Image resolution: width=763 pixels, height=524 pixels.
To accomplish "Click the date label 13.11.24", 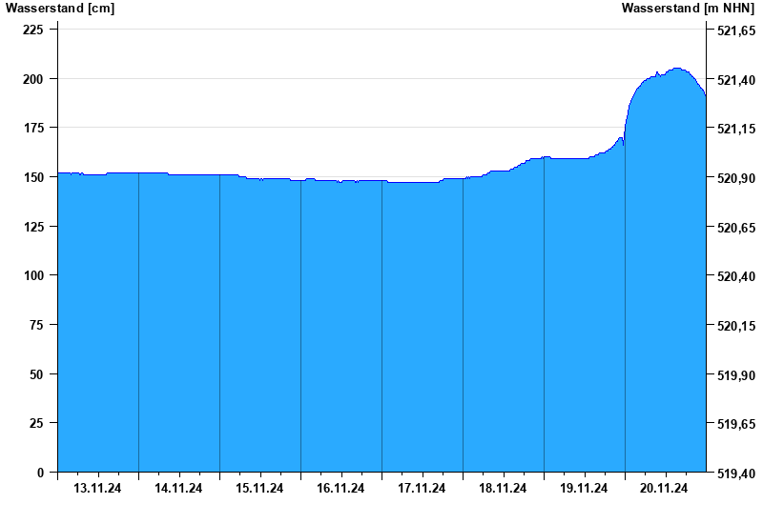I will 97,489.
